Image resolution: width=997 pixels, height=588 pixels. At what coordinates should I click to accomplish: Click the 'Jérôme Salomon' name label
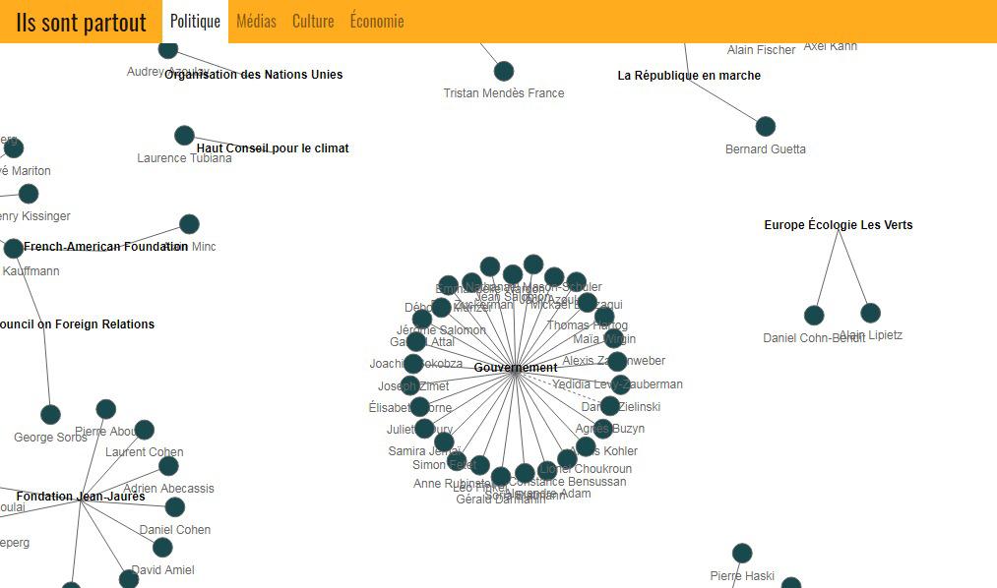pos(441,330)
